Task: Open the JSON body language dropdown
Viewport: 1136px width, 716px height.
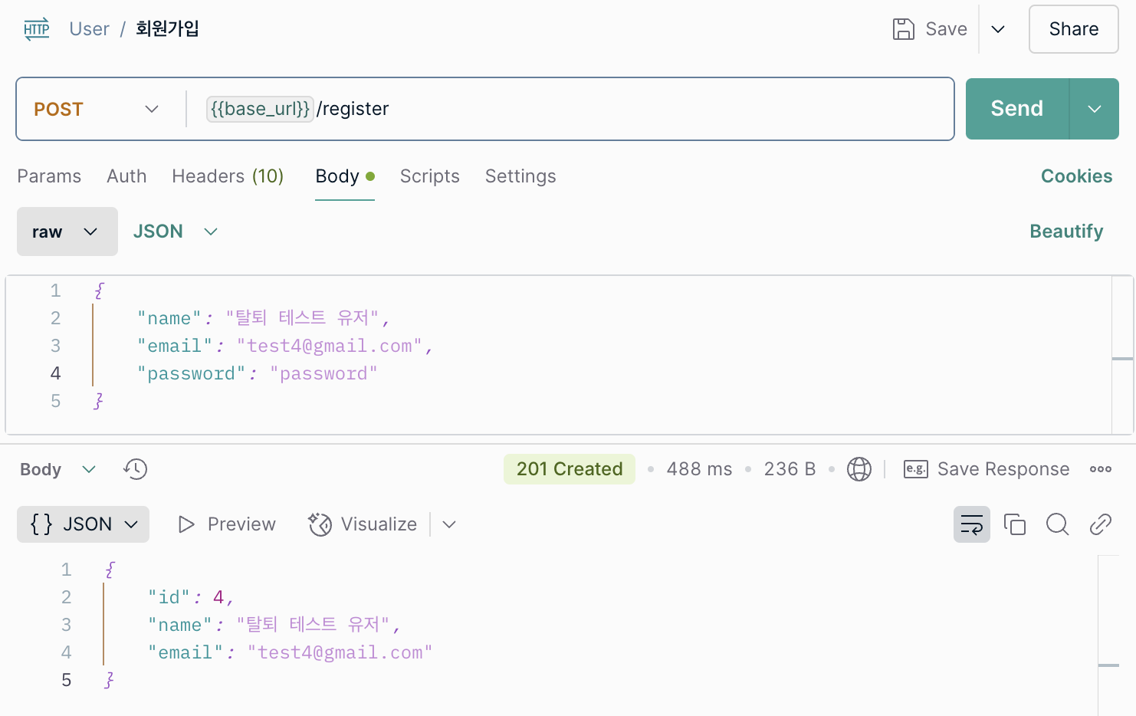Action: pos(176,232)
